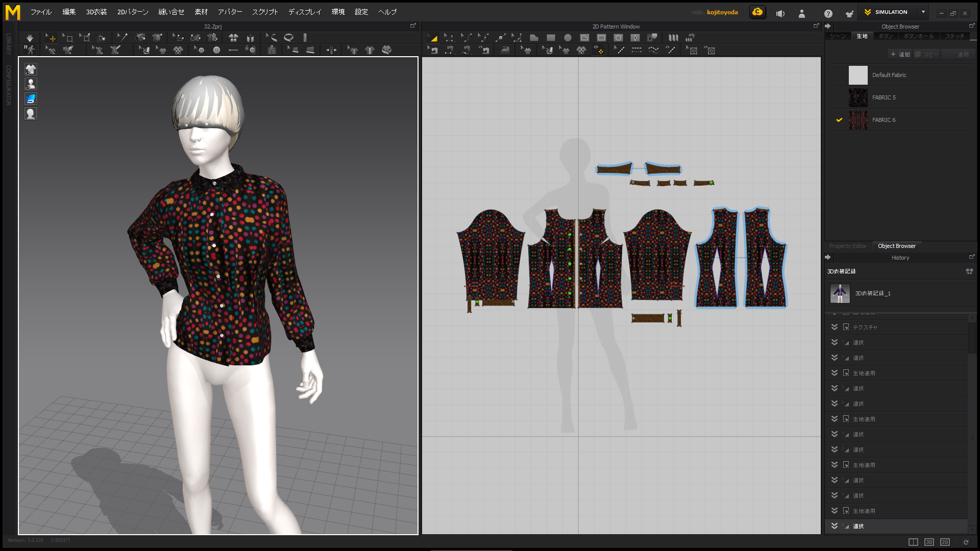Open the 2Dパターン menu

pos(133,12)
